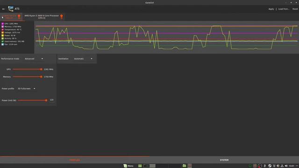
Task: Open the Ventilation Automatic dropdown
Action: [83, 59]
